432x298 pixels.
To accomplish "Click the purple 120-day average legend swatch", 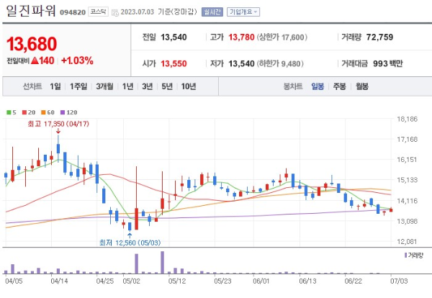I will pos(63,112).
